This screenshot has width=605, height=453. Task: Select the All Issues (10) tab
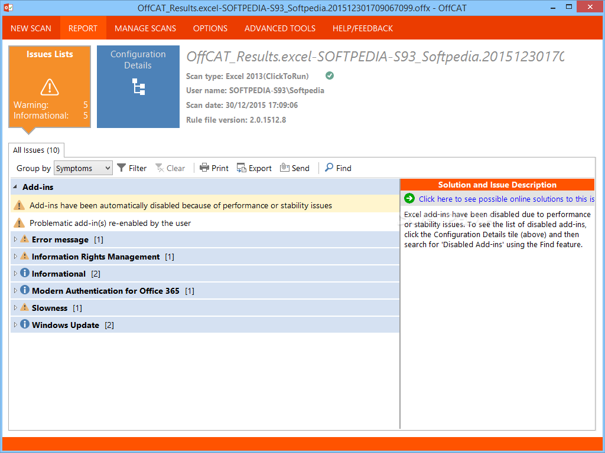[x=36, y=150]
